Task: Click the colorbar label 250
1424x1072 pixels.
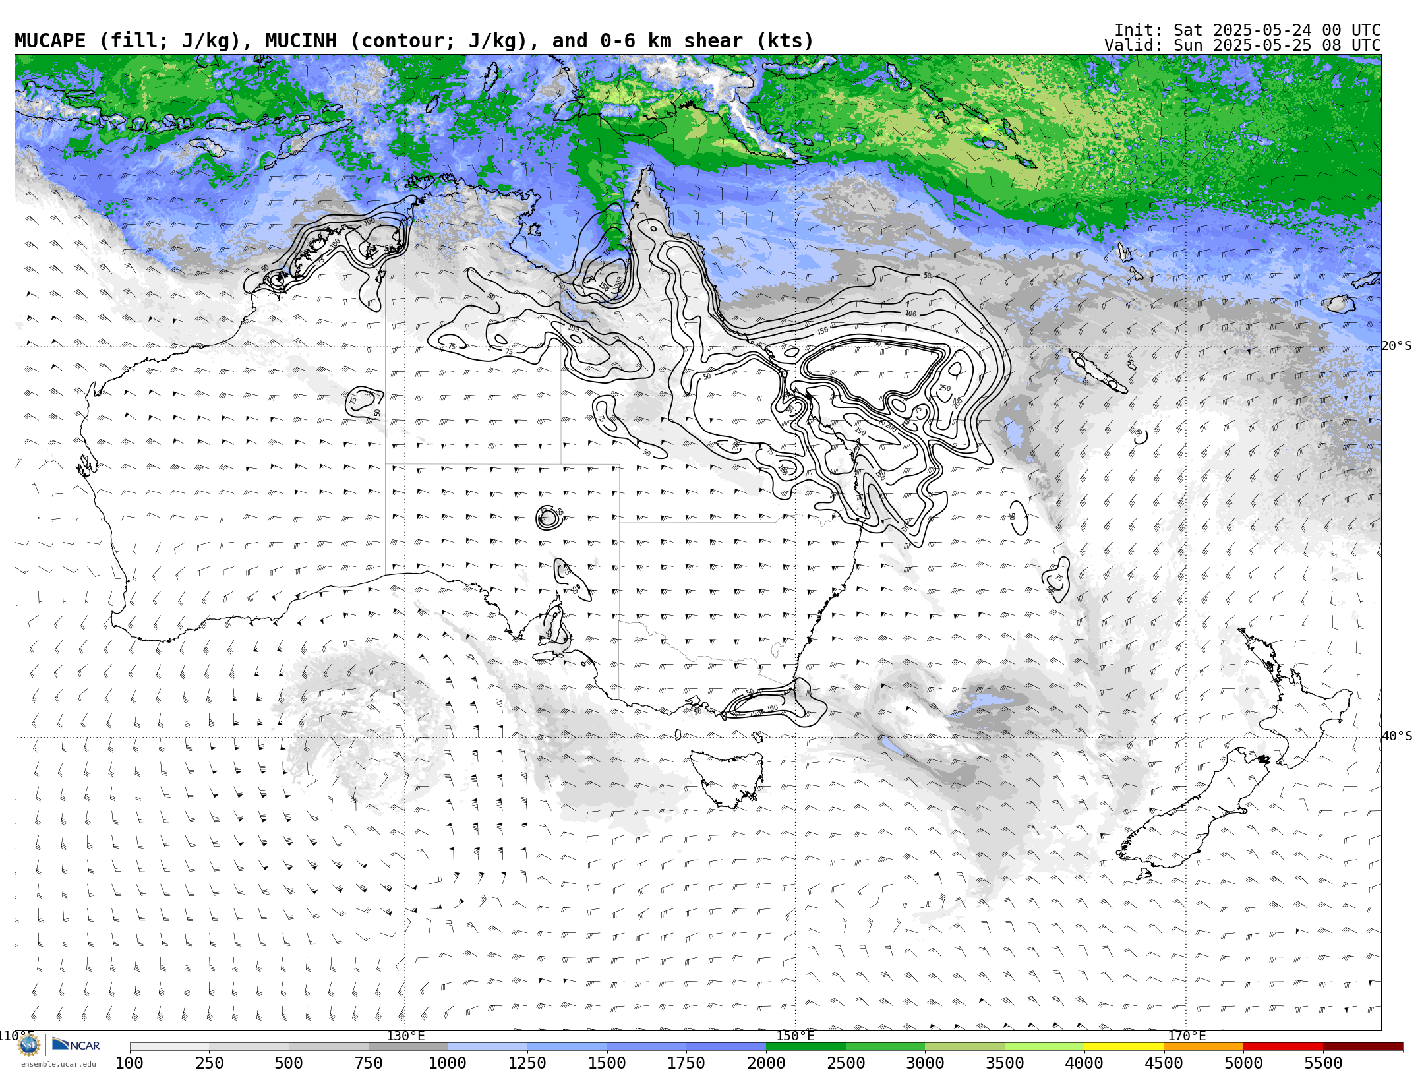Action: (209, 1063)
